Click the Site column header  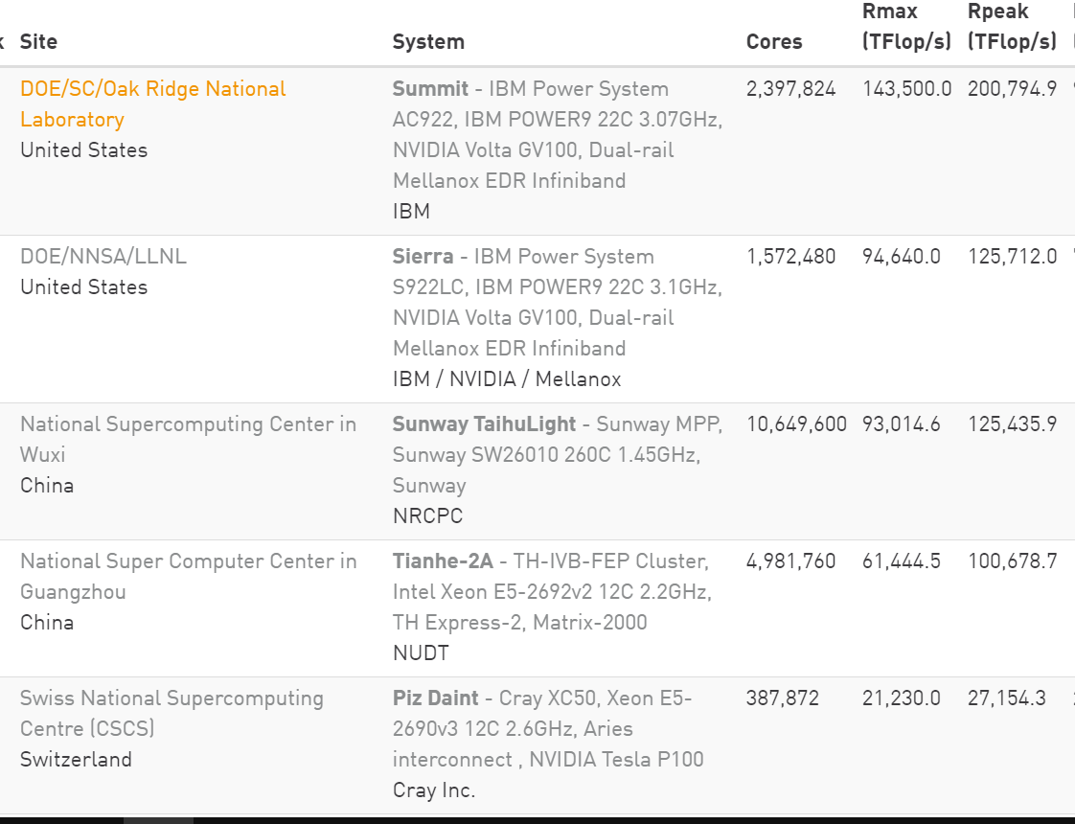pyautogui.click(x=38, y=42)
